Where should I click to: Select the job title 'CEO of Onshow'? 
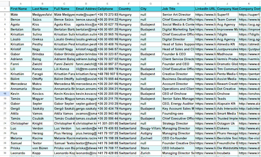178,94
